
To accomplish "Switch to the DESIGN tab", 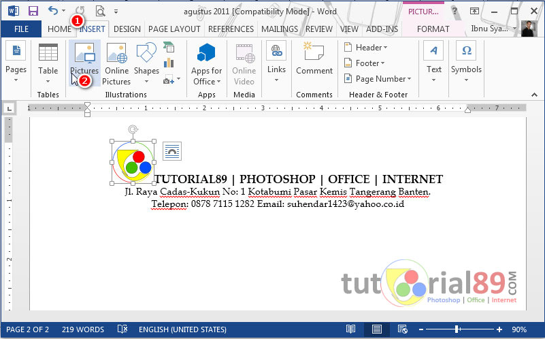I will tap(127, 29).
